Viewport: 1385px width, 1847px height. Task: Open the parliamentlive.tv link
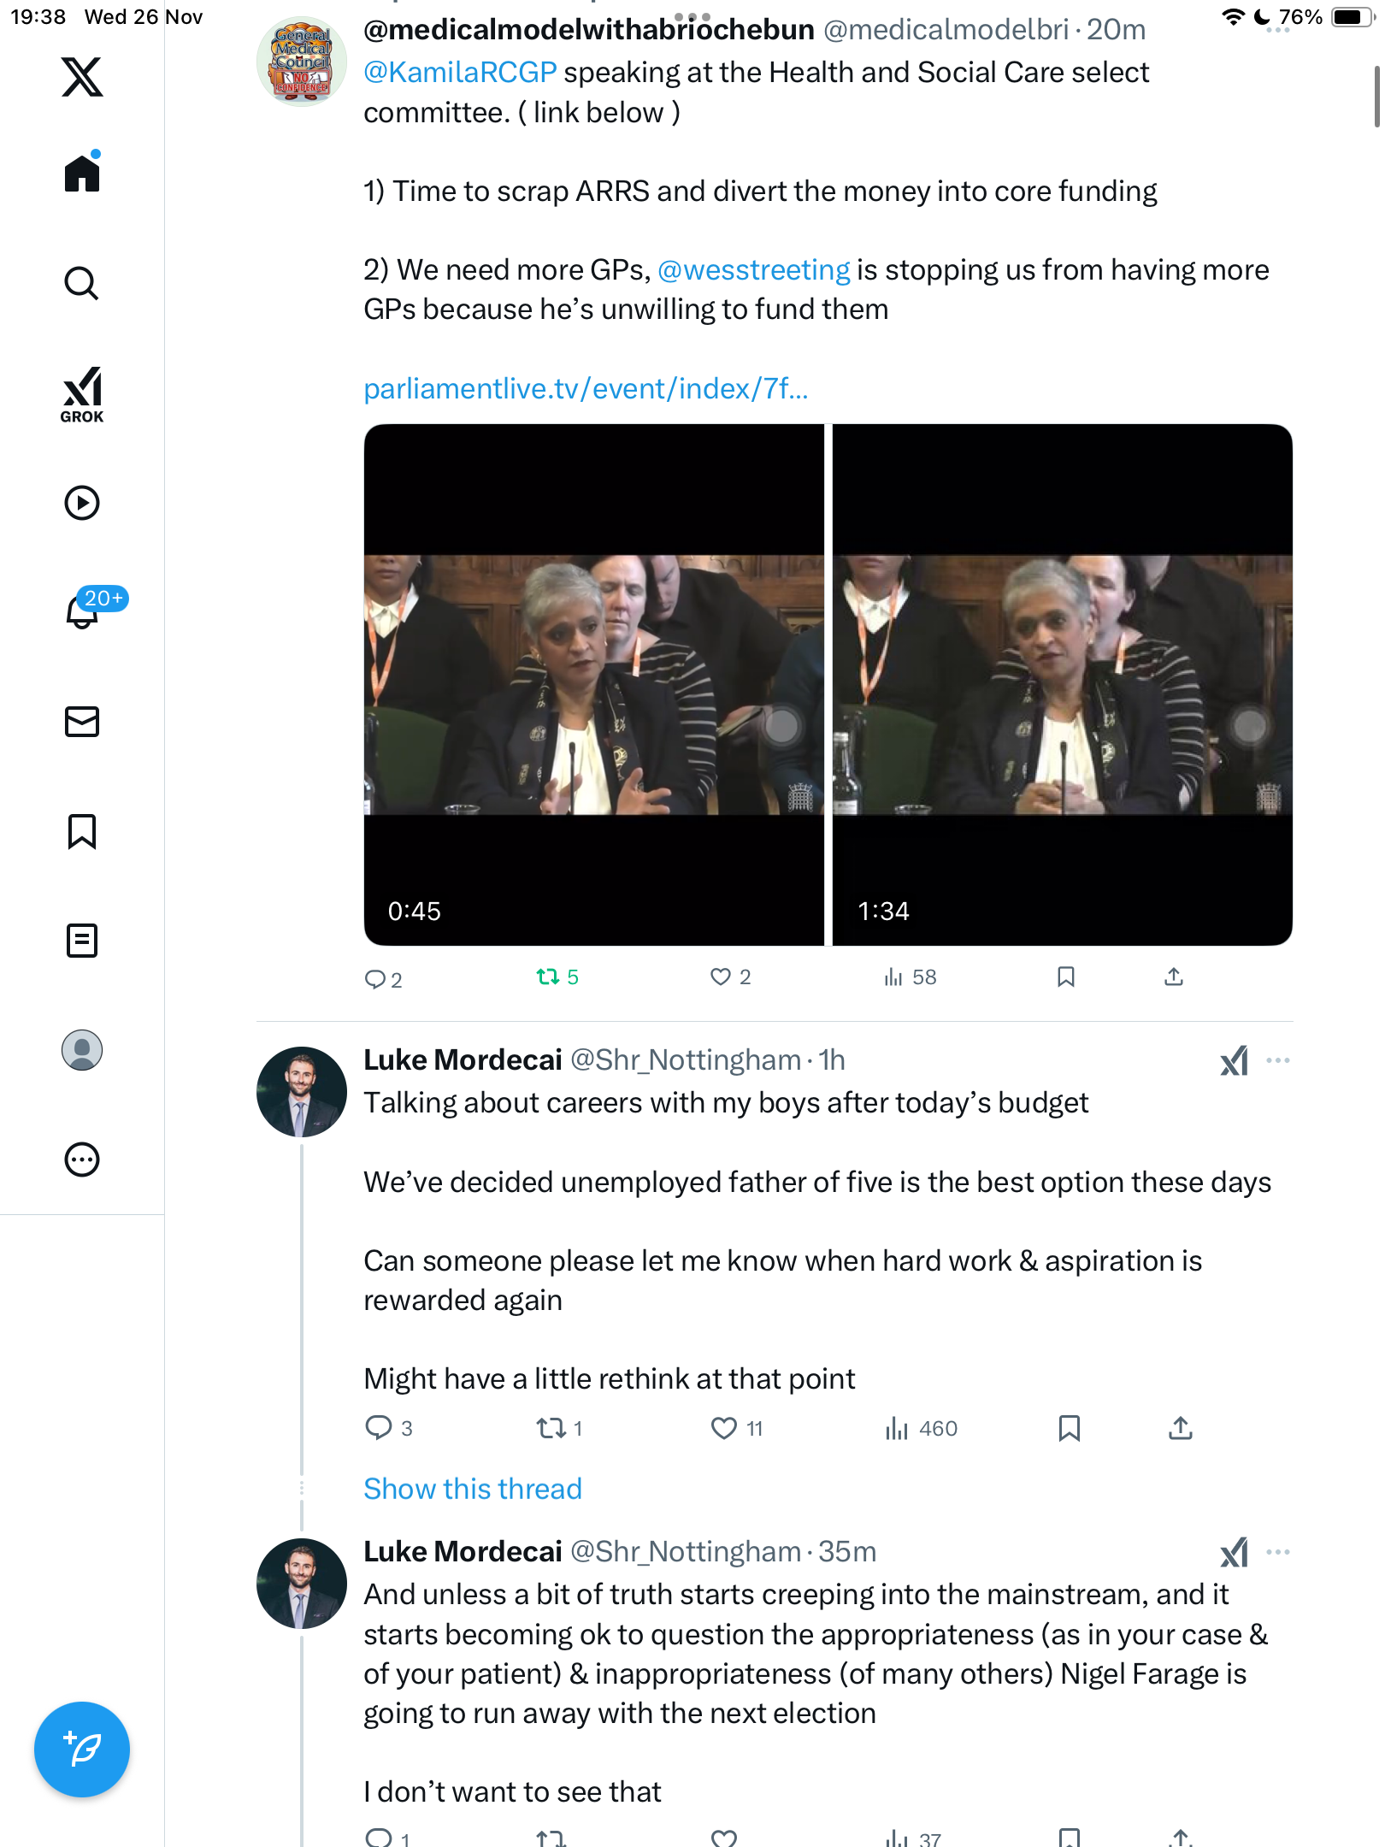coord(586,389)
